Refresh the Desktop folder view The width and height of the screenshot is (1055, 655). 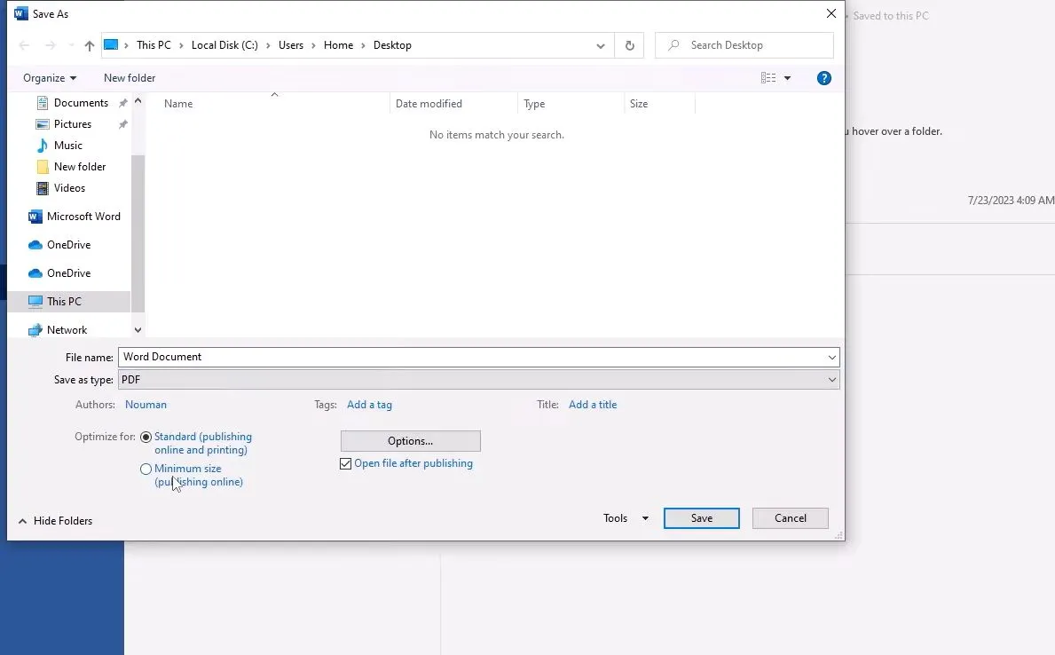pyautogui.click(x=629, y=45)
